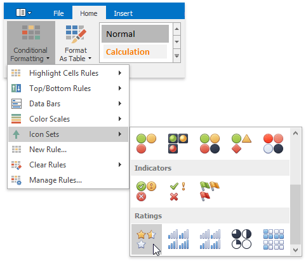This screenshot has width=306, height=261.
Task: Switch to the Home tab
Action: point(89,13)
